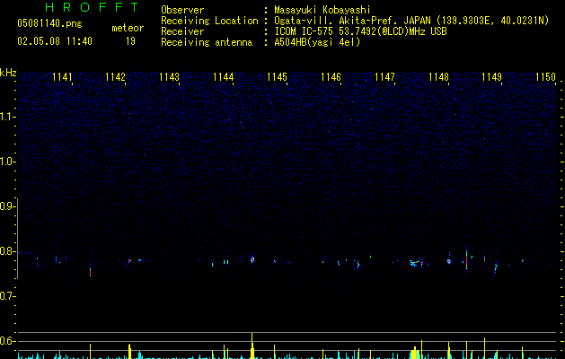This screenshot has height=359, width=565.
Task: Click observer name Masayuki Kobayashi
Action: click(322, 10)
